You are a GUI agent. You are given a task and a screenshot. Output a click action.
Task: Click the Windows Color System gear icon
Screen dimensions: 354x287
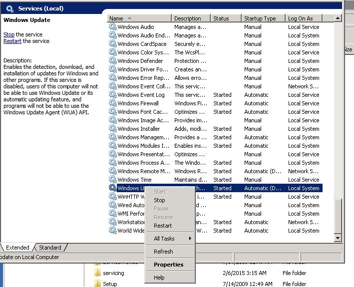[x=112, y=52]
